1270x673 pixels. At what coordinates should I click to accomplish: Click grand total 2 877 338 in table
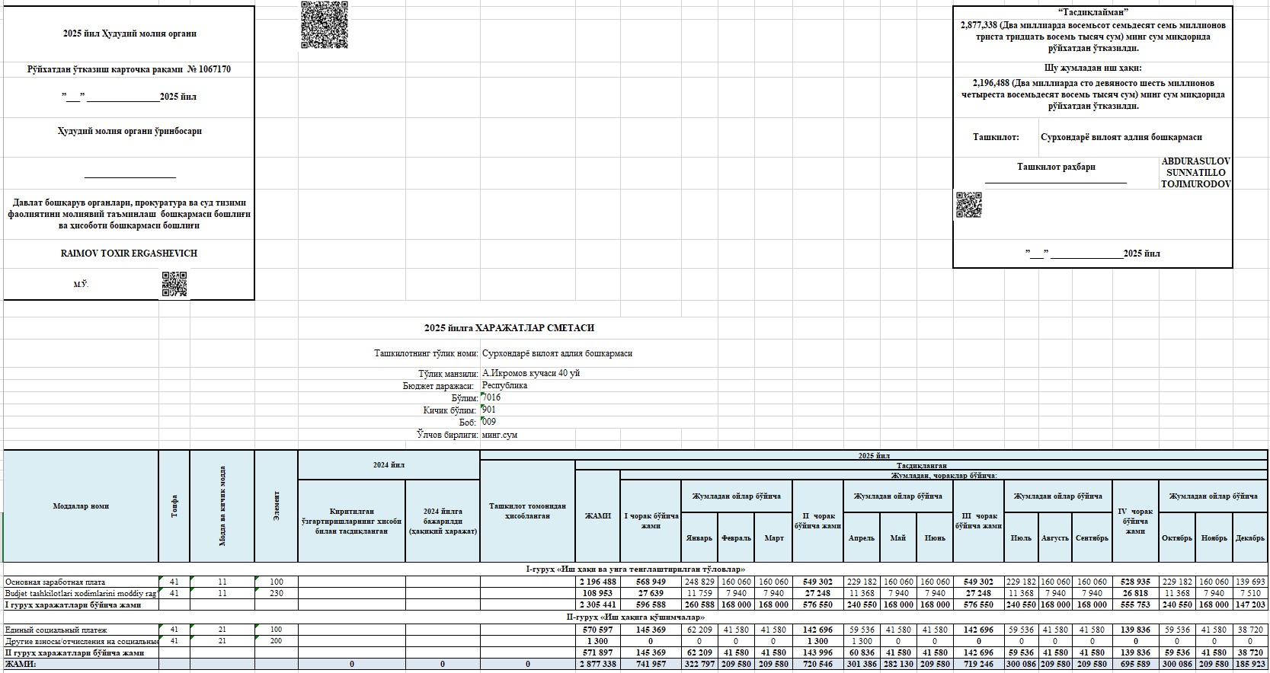pos(597,664)
